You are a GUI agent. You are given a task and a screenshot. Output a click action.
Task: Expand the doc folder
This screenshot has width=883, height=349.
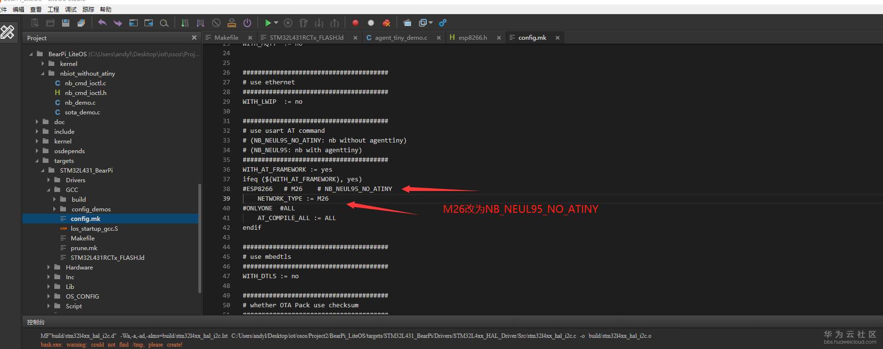[x=37, y=122]
